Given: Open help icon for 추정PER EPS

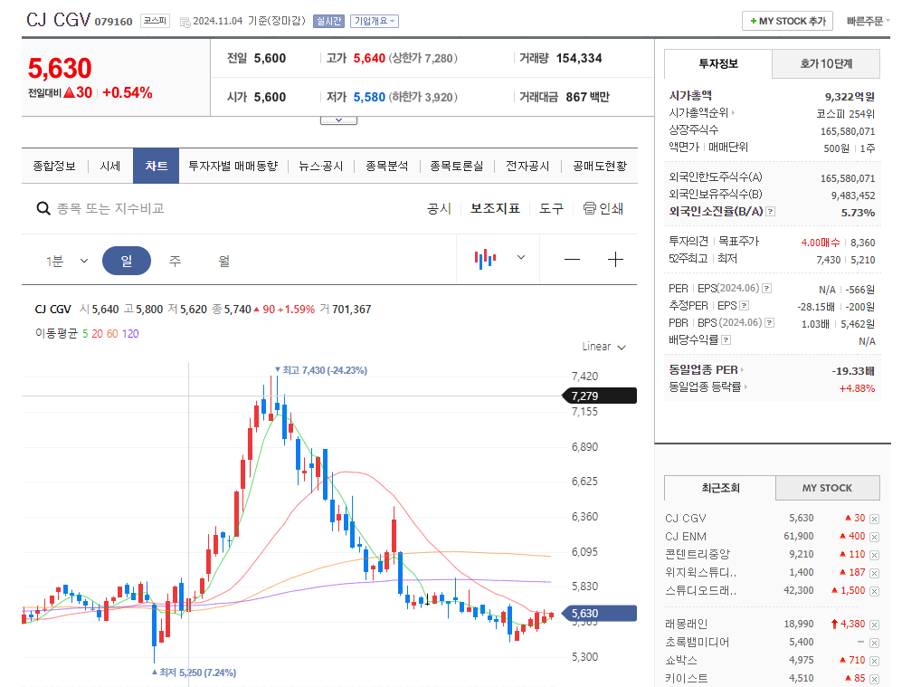Looking at the screenshot, I should pyautogui.click(x=745, y=306).
